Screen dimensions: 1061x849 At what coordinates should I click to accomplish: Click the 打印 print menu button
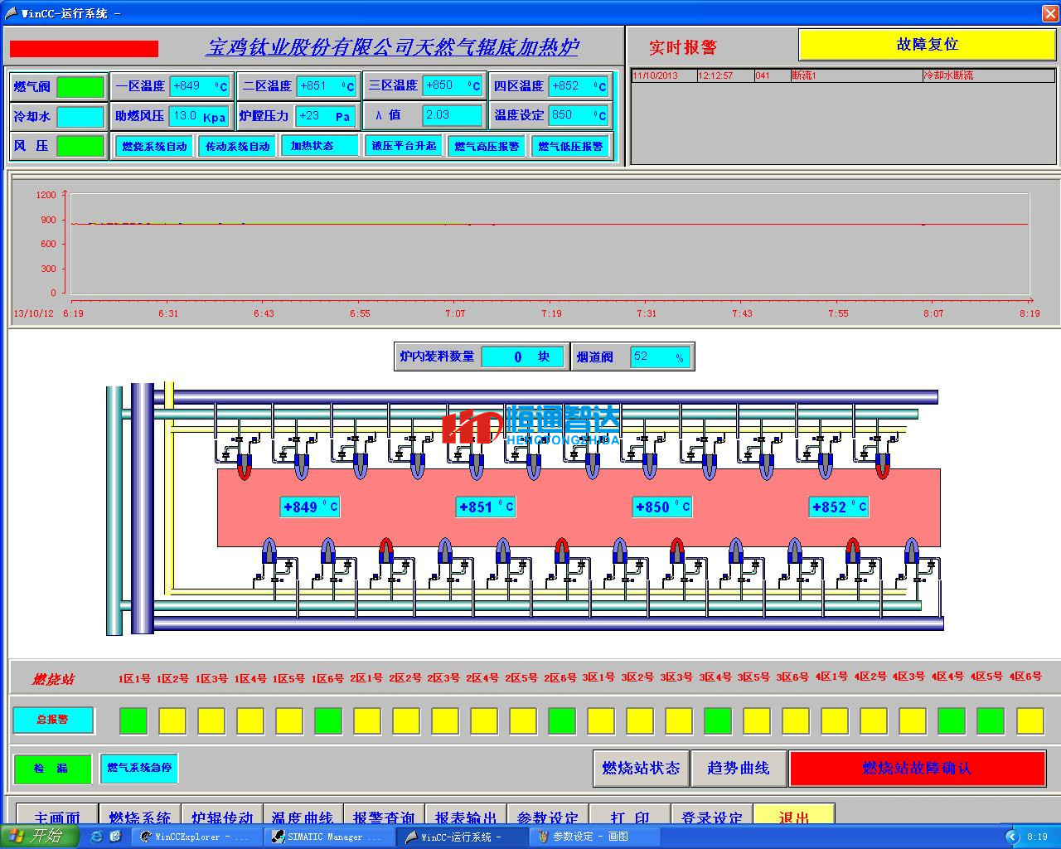click(x=630, y=816)
